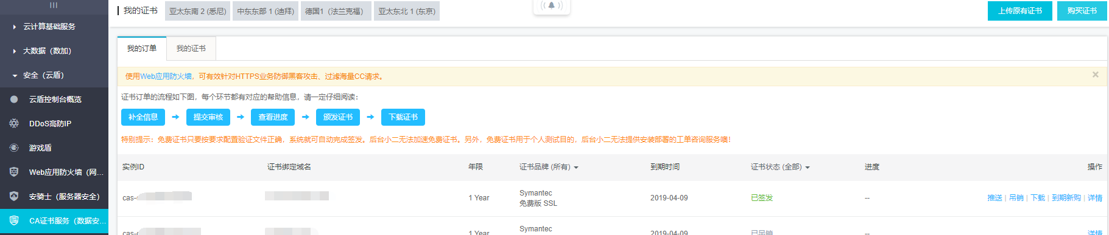Click the 云盾控制台概览 circle icon

point(14,99)
